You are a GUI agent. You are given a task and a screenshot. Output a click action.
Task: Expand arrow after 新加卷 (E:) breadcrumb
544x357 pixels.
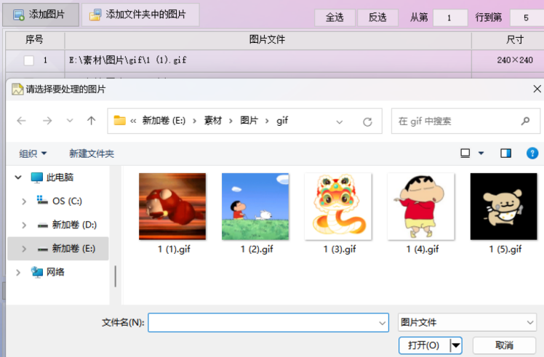click(x=194, y=121)
